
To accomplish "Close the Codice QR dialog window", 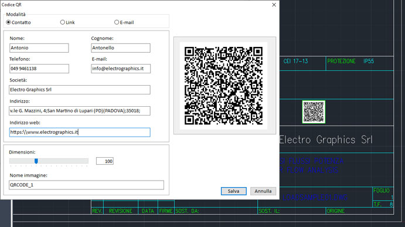I will click(x=274, y=5).
